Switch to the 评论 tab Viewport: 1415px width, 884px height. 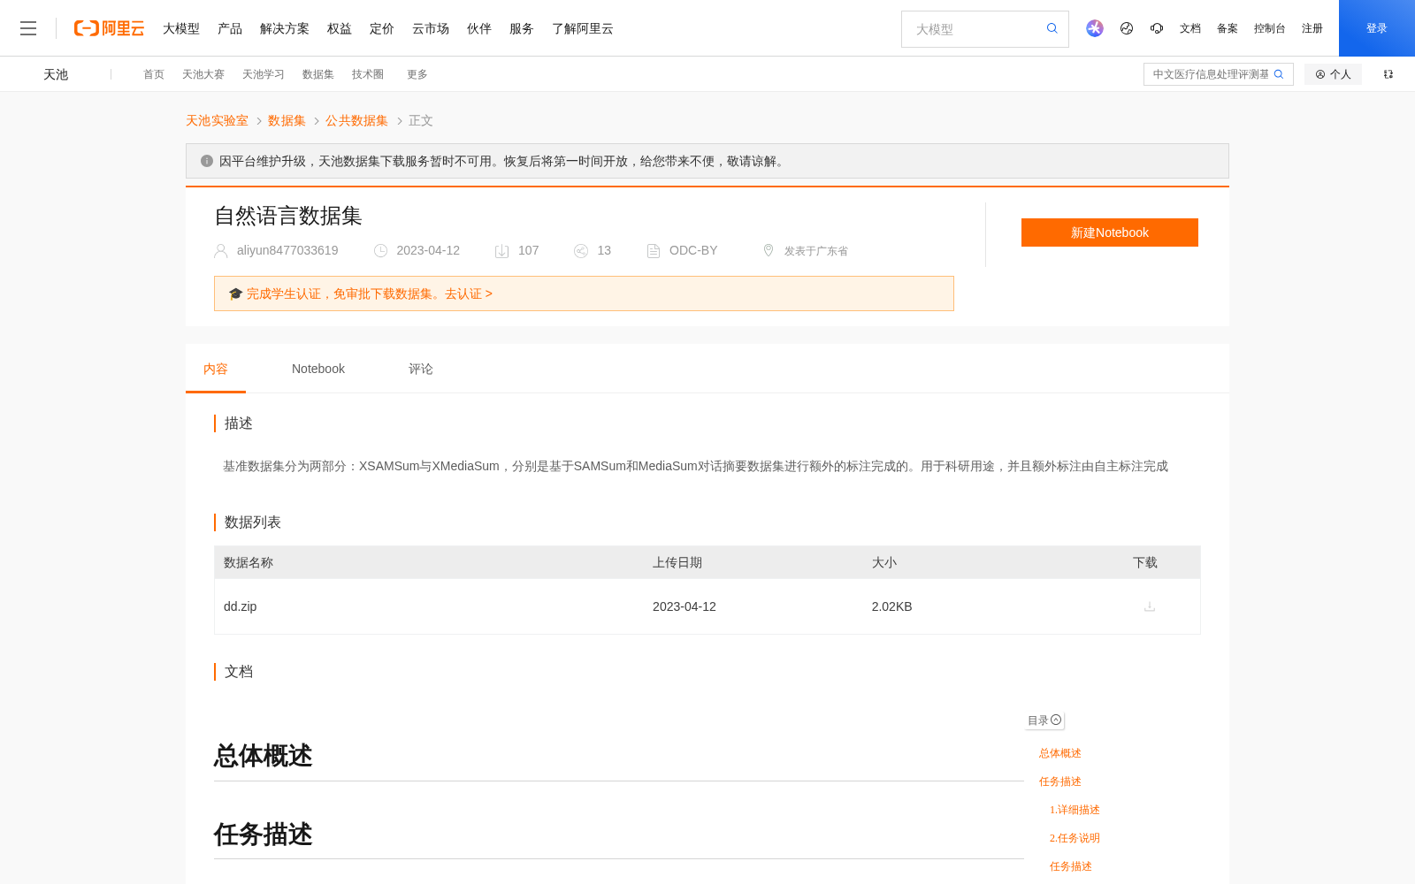pyautogui.click(x=421, y=369)
